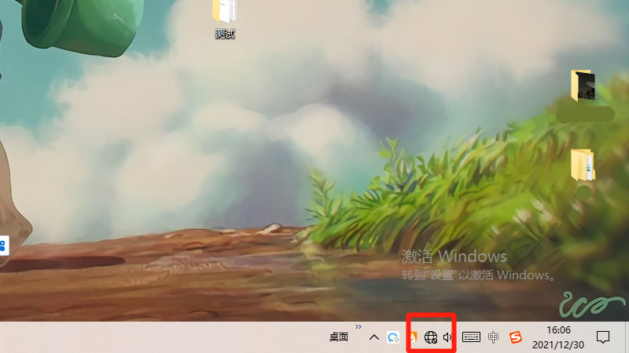This screenshot has height=353, width=629.
Task: Open the touch keyboard from the taskbar
Action: (x=472, y=337)
